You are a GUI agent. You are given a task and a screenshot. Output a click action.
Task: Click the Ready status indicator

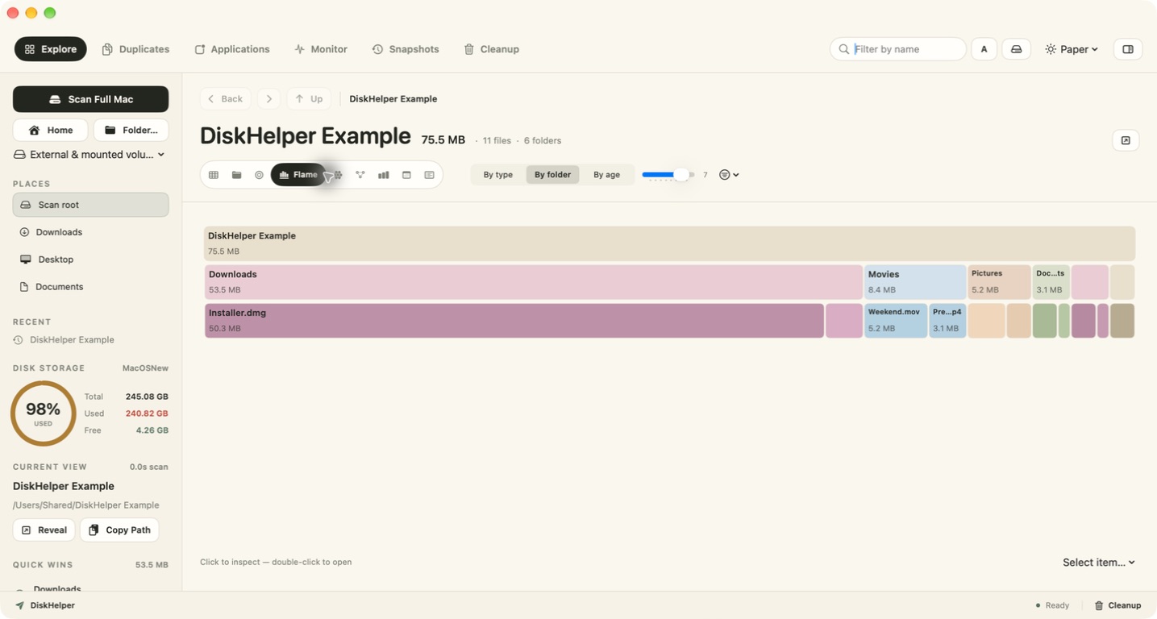pos(1052,605)
